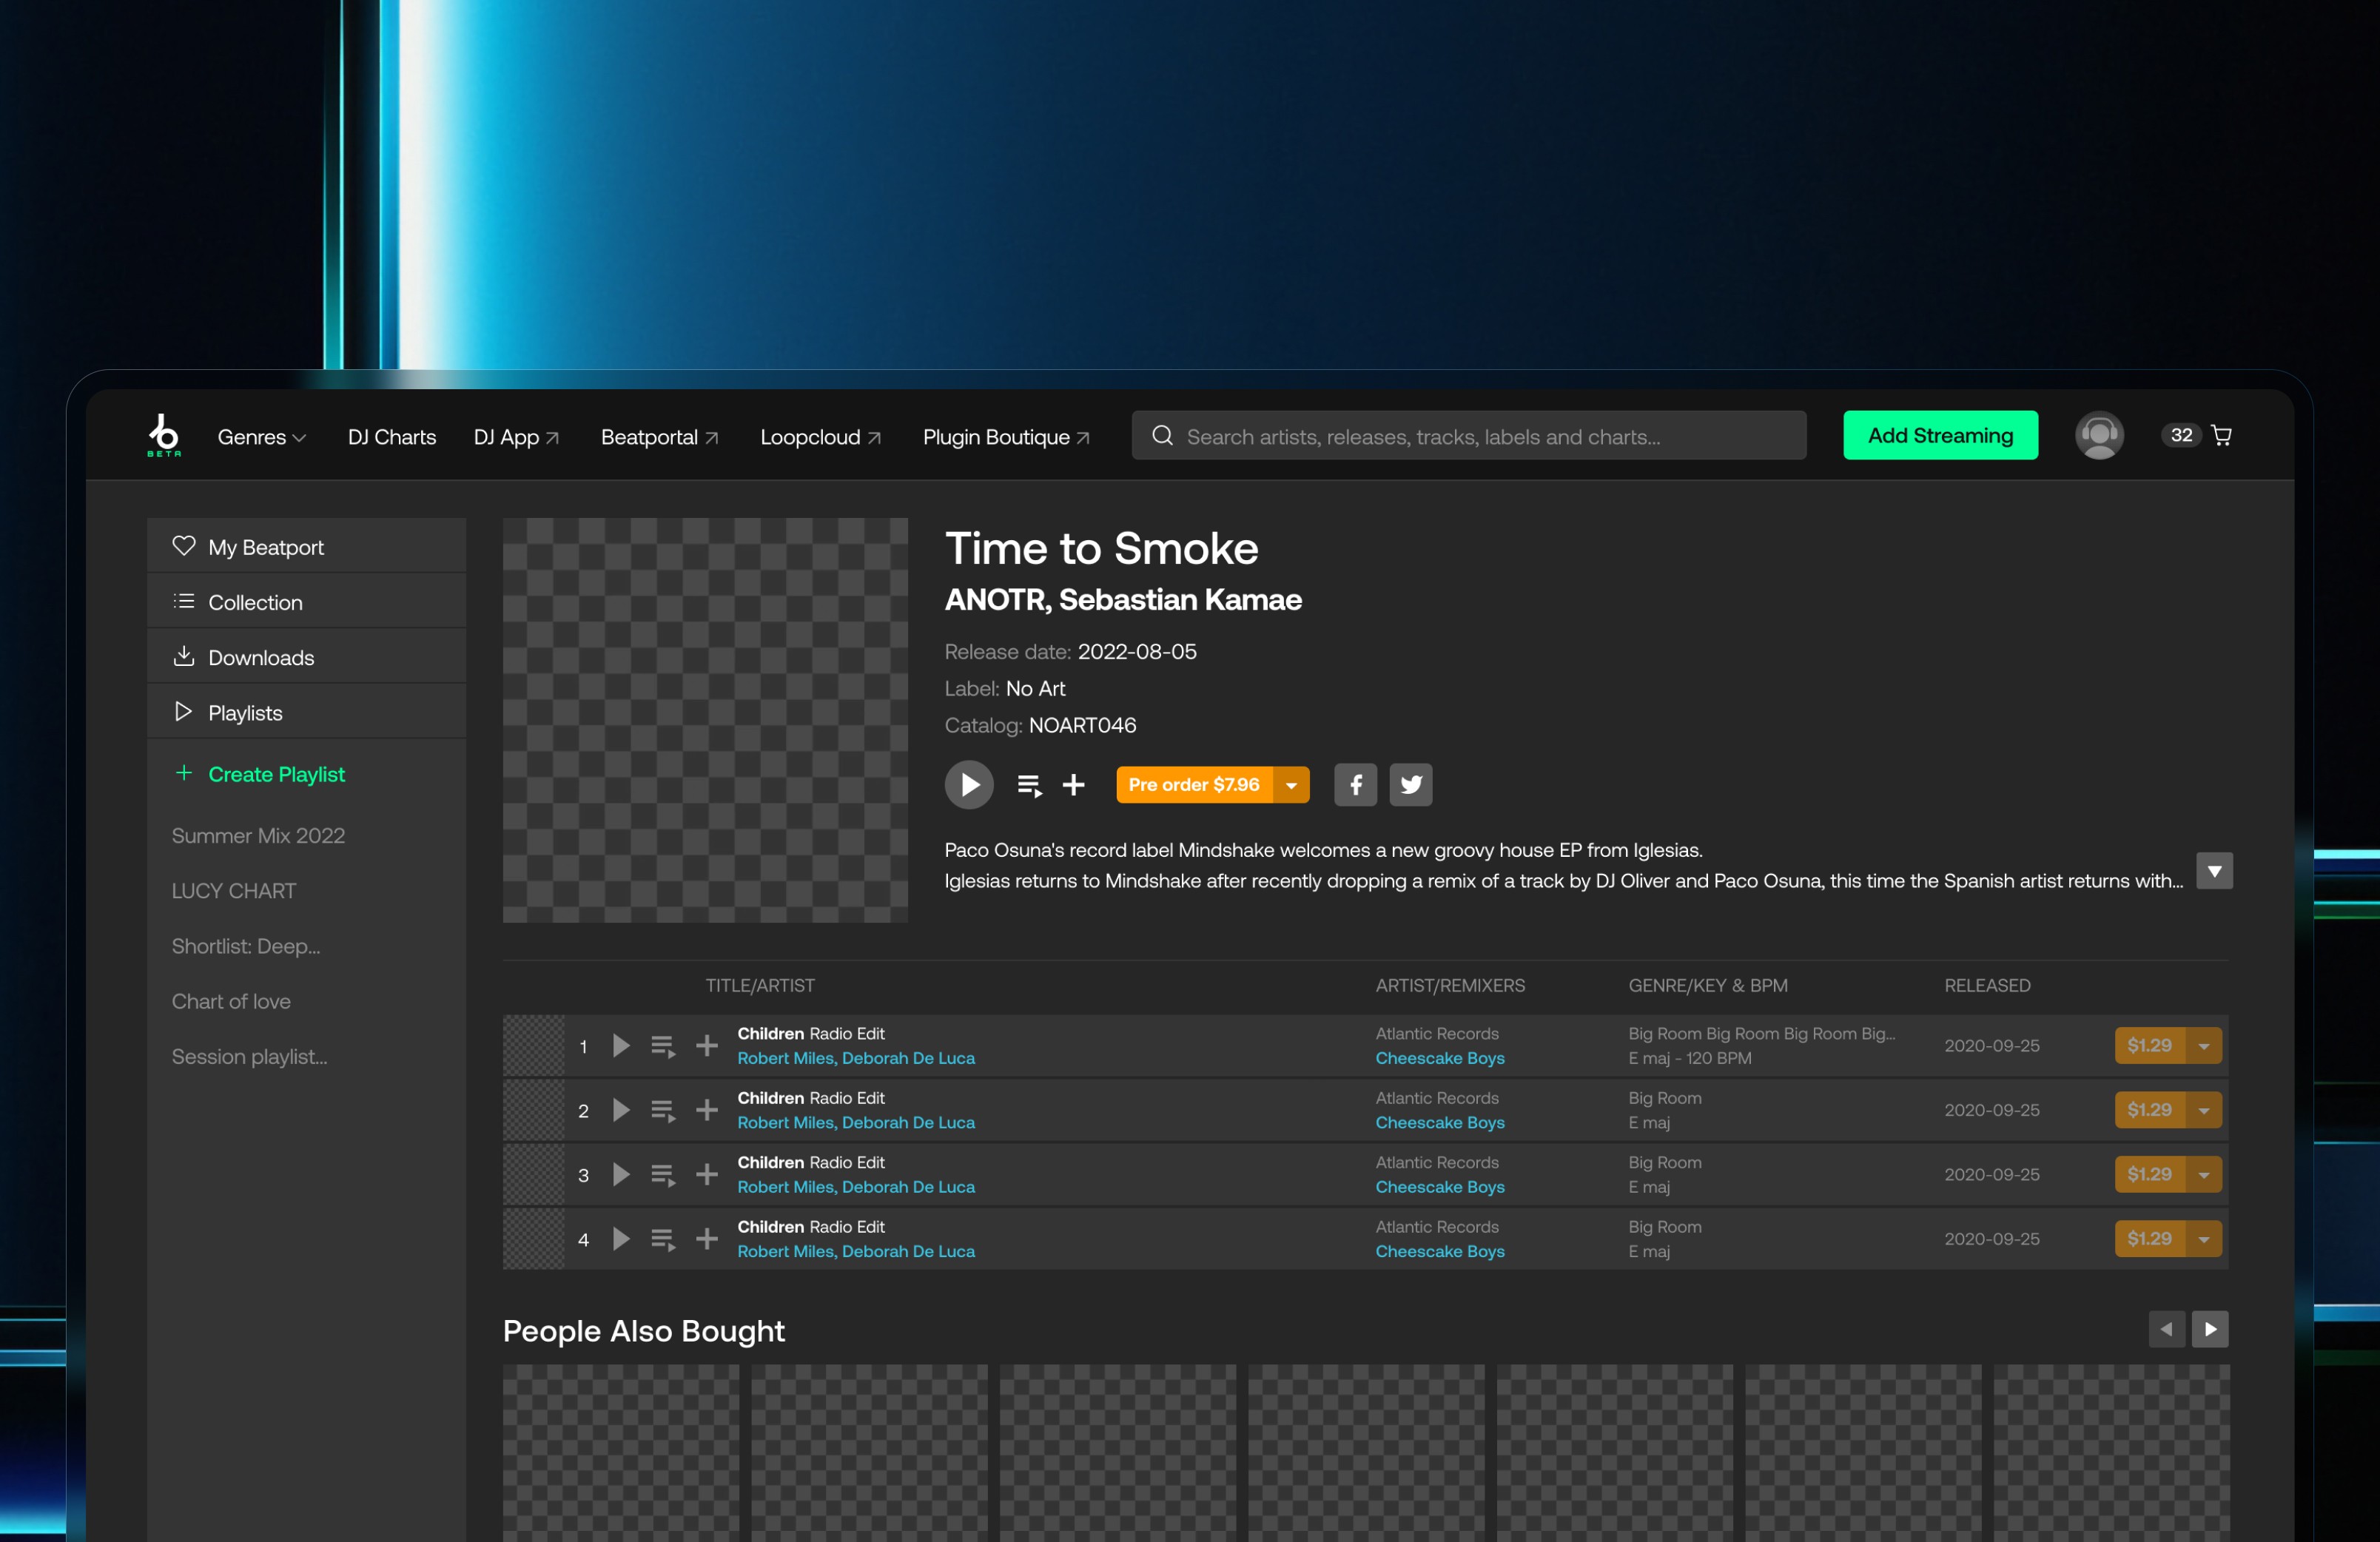Play the Time to Smoke release
The image size is (2380, 1542).
click(969, 785)
